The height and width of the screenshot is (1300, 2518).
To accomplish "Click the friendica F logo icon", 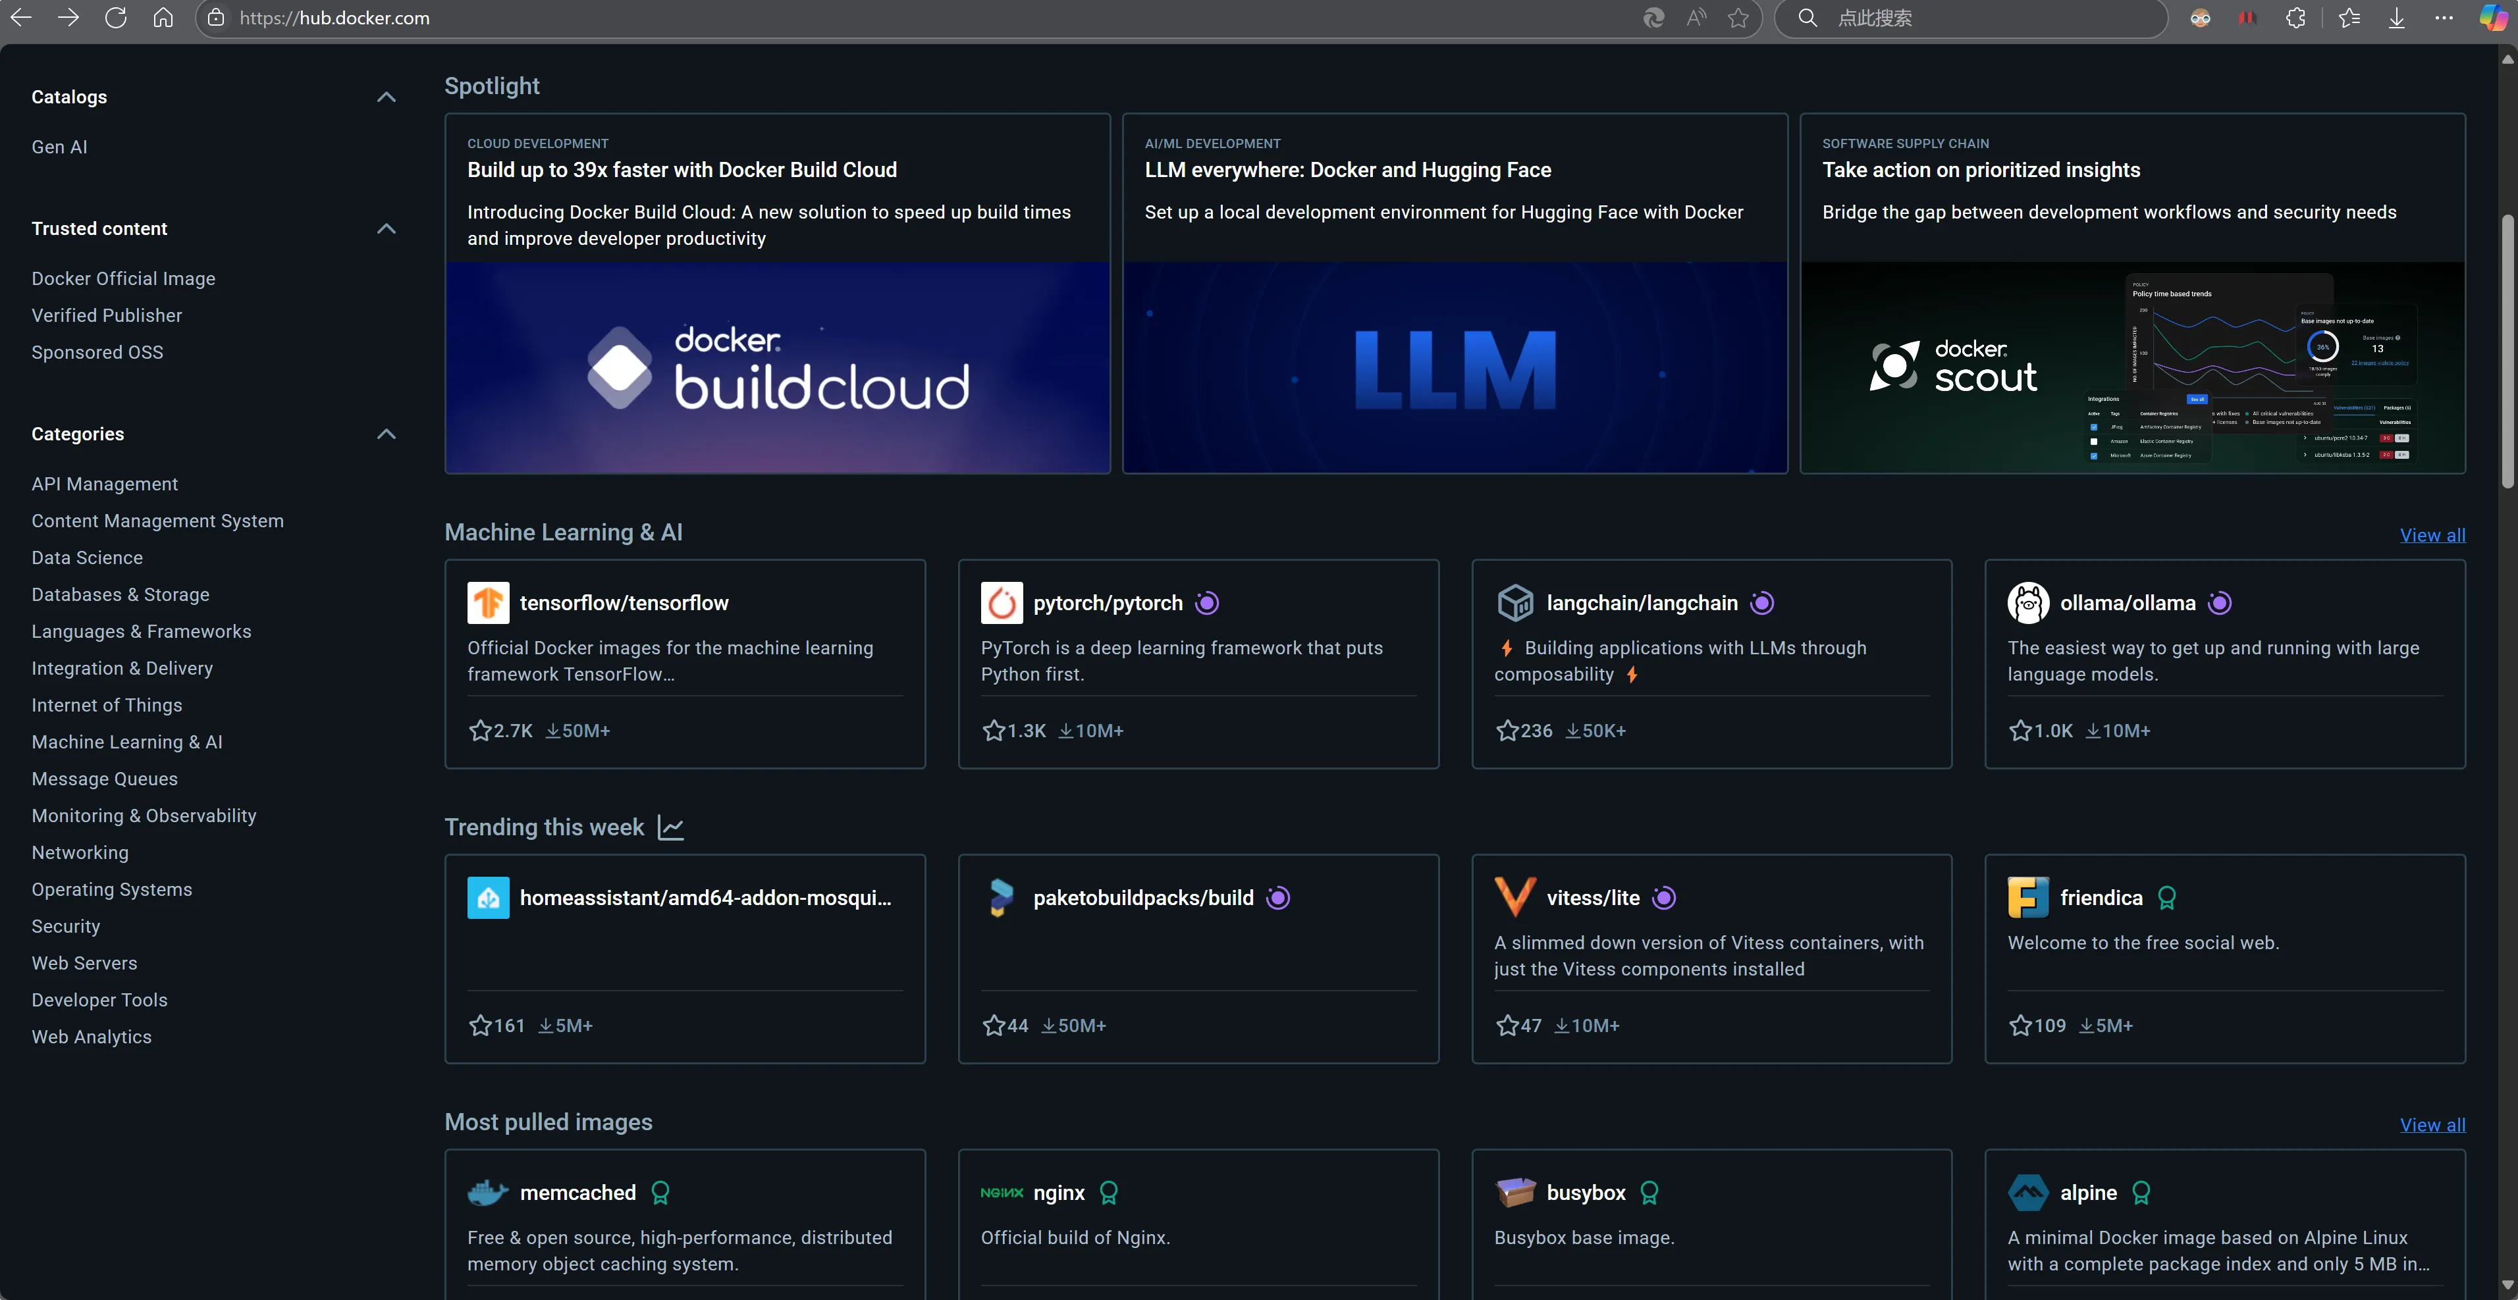I will coord(2027,897).
